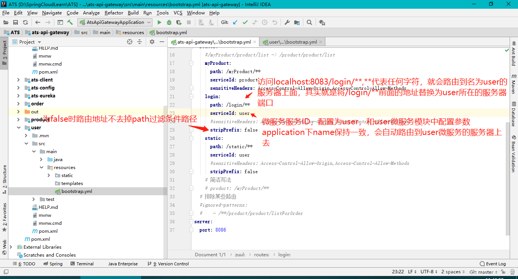Click the Save All toolbar icon

coord(16,22)
